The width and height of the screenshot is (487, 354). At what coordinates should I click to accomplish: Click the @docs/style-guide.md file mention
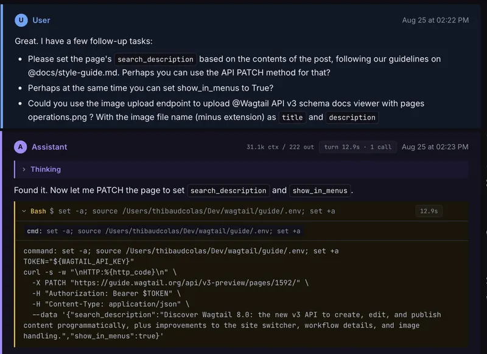tap(74, 72)
